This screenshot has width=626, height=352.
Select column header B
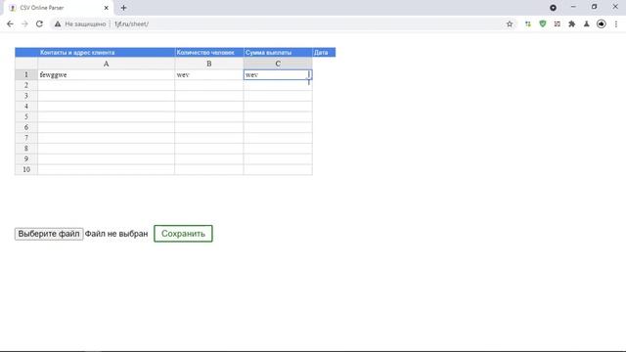[208, 64]
